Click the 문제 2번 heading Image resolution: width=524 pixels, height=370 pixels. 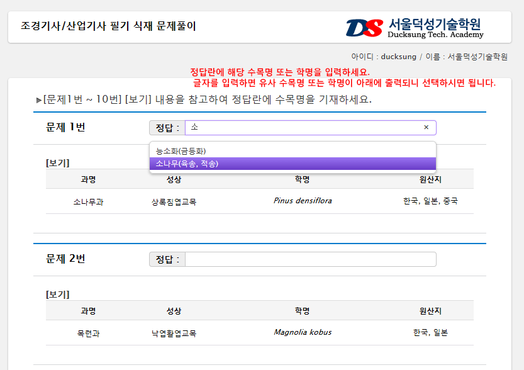(x=65, y=259)
